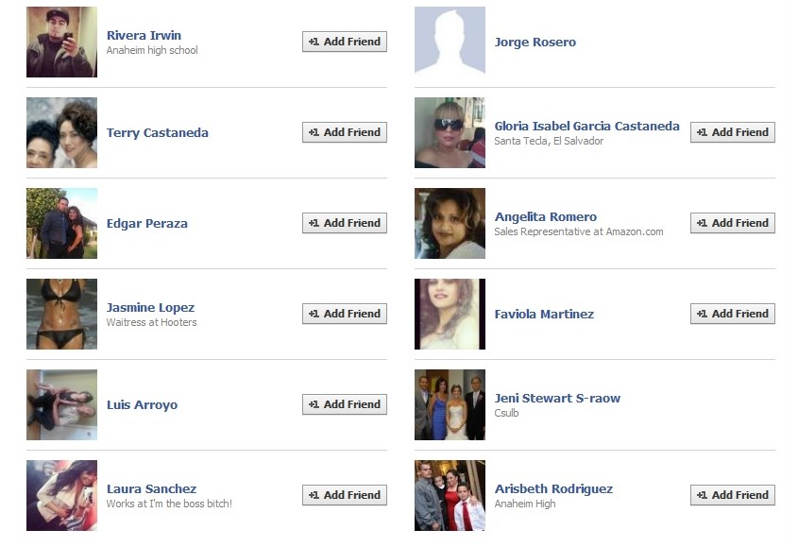Click Add Friend next to Edgar Peraza
Screen dimensions: 798x547
[x=345, y=223]
